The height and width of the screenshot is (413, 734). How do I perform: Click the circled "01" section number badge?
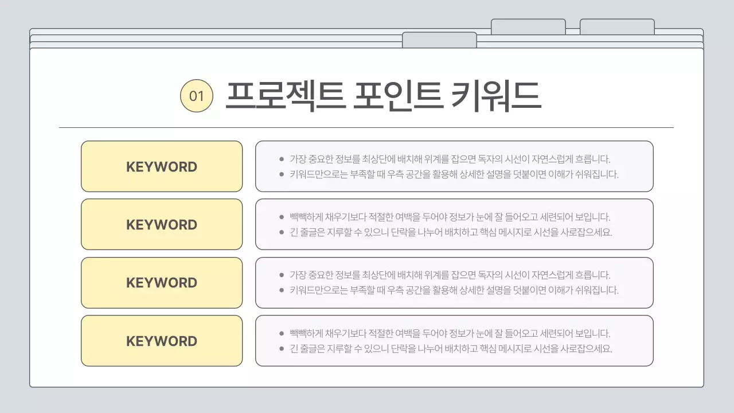[x=196, y=96]
